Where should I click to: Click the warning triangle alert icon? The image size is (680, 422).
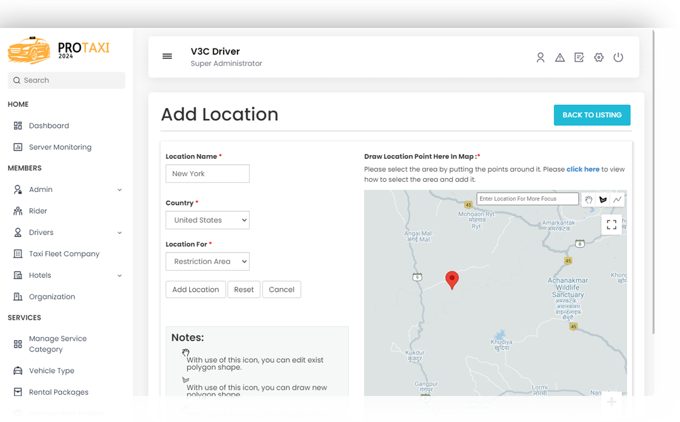point(560,58)
